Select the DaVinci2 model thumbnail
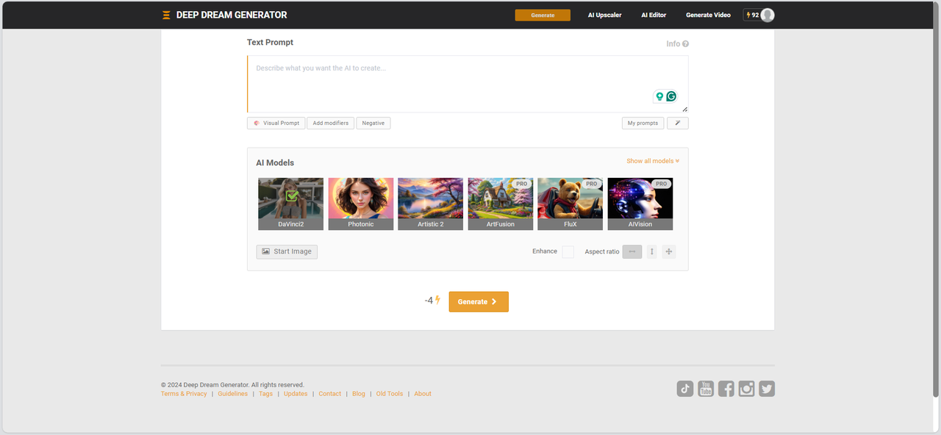The width and height of the screenshot is (941, 435). [x=291, y=204]
